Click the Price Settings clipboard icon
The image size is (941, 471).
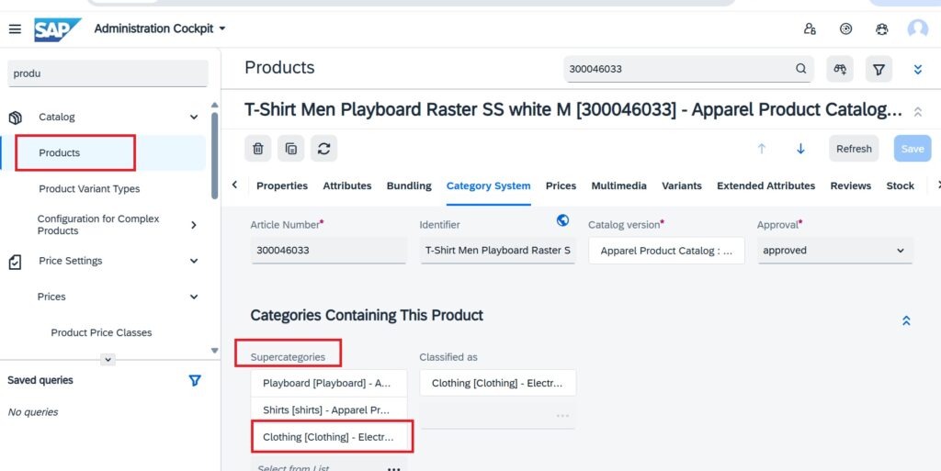15,262
